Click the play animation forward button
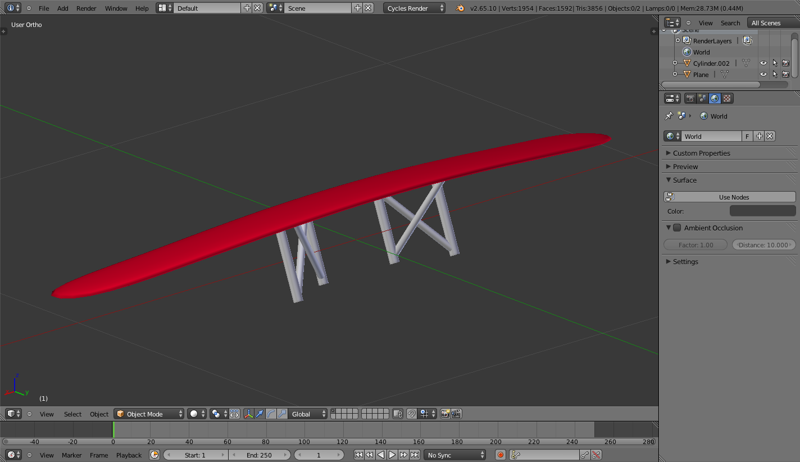This screenshot has height=462, width=800. [x=392, y=455]
